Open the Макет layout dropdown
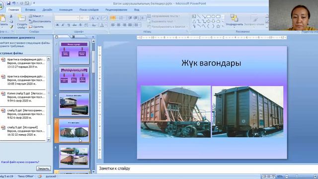The image size is (318, 179). [x=36, y=16]
